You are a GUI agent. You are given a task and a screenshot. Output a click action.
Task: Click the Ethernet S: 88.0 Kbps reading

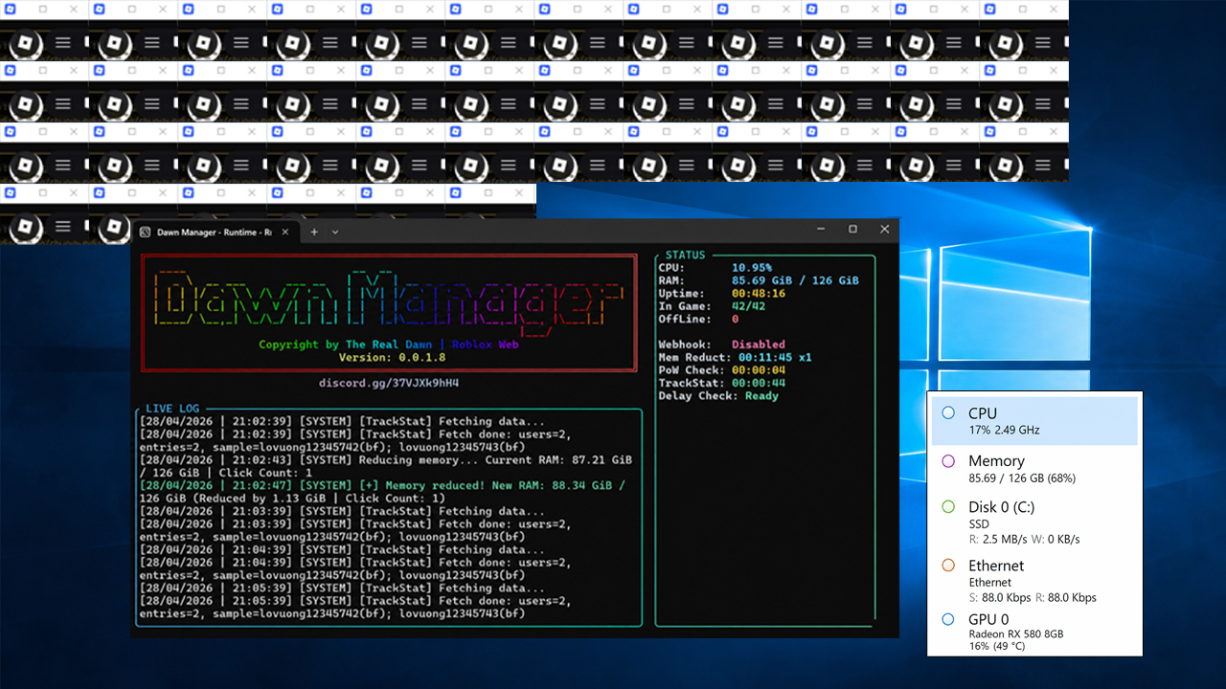pyautogui.click(x=1000, y=597)
